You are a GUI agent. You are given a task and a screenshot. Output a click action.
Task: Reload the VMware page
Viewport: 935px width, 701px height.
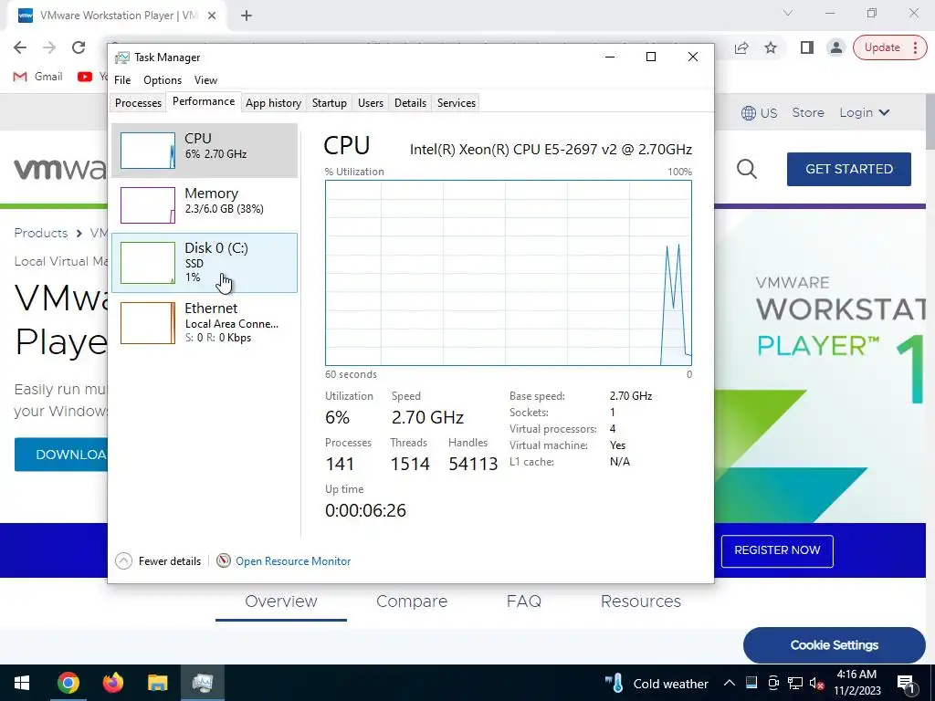[x=79, y=47]
